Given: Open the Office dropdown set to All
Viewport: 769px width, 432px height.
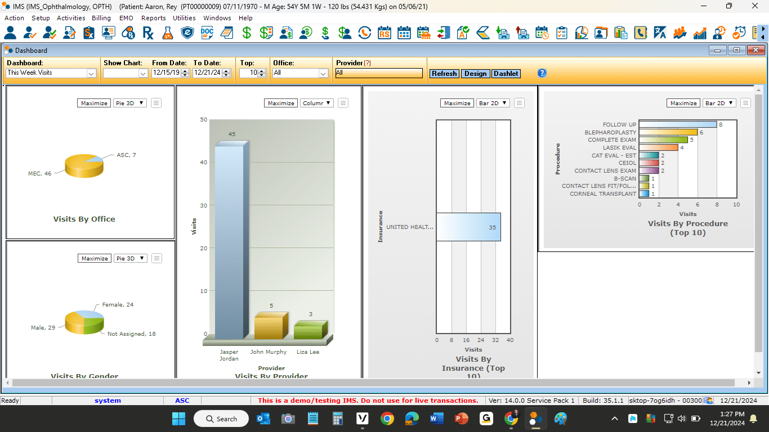Looking at the screenshot, I should [323, 73].
